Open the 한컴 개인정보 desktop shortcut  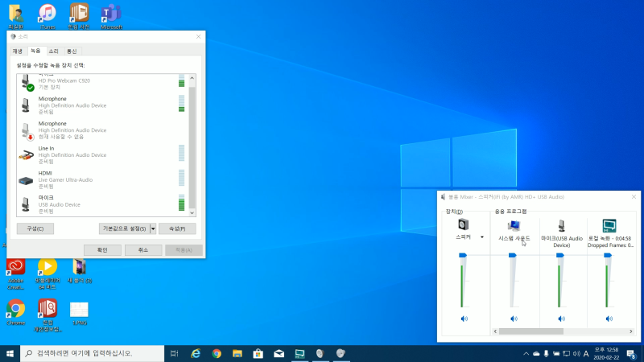(47, 315)
